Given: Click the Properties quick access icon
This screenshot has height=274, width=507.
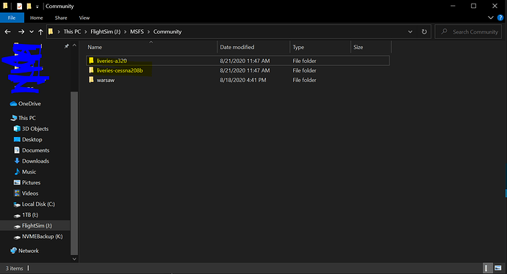Looking at the screenshot, I should 19,6.
